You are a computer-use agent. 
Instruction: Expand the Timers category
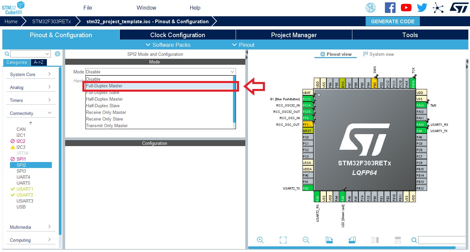tap(31, 100)
